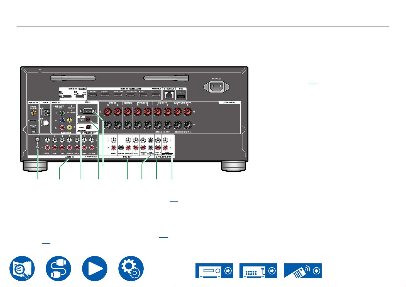
Task: Click the IR IN jack
Action: (x=87, y=119)
